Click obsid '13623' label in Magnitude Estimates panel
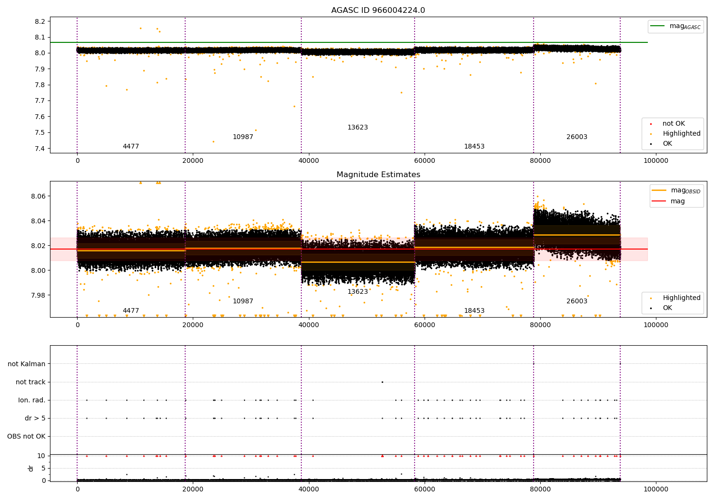The width and height of the screenshot is (714, 500). (357, 292)
